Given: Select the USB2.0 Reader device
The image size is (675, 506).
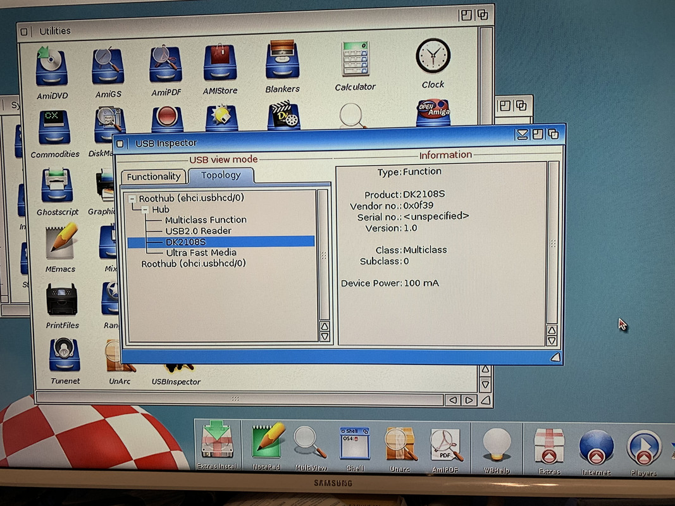Looking at the screenshot, I should tap(199, 231).
